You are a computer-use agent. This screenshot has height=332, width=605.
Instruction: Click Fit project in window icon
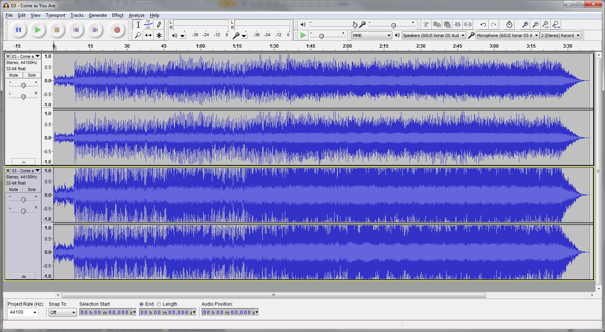(556, 24)
